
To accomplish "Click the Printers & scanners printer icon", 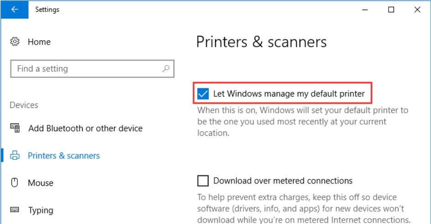I will [x=15, y=156].
